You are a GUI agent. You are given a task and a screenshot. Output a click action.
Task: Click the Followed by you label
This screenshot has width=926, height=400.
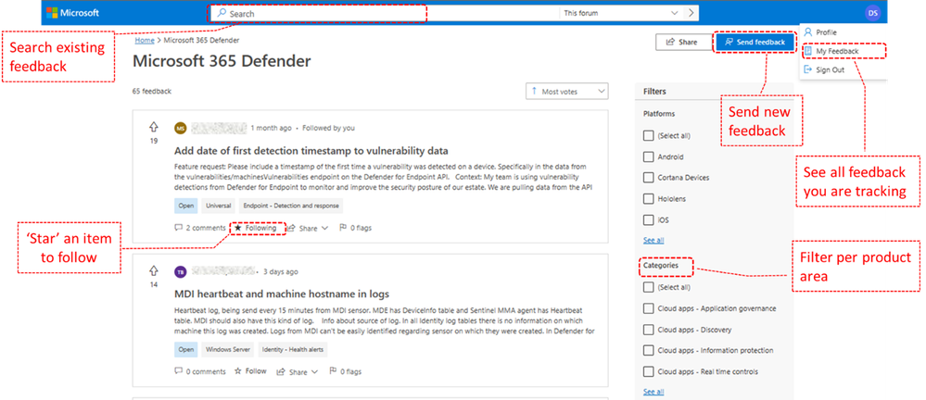click(329, 128)
